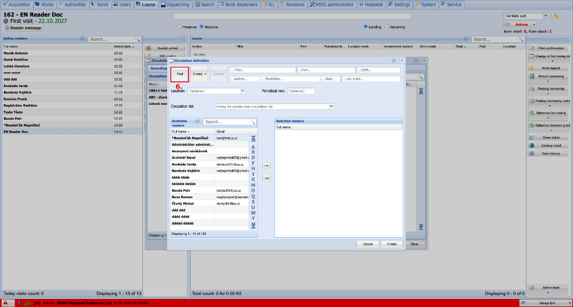
Task: Sort available readers by Full name header
Action: [x=193, y=131]
